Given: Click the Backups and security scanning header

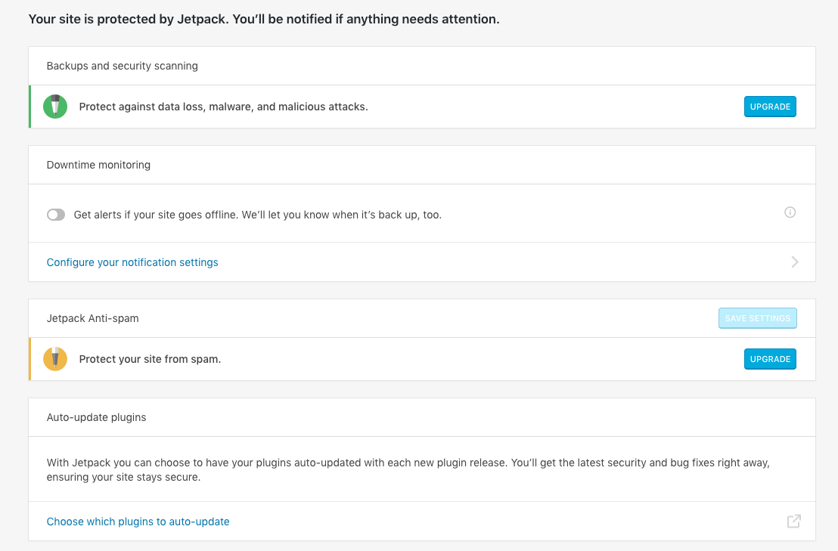Looking at the screenshot, I should [x=123, y=66].
